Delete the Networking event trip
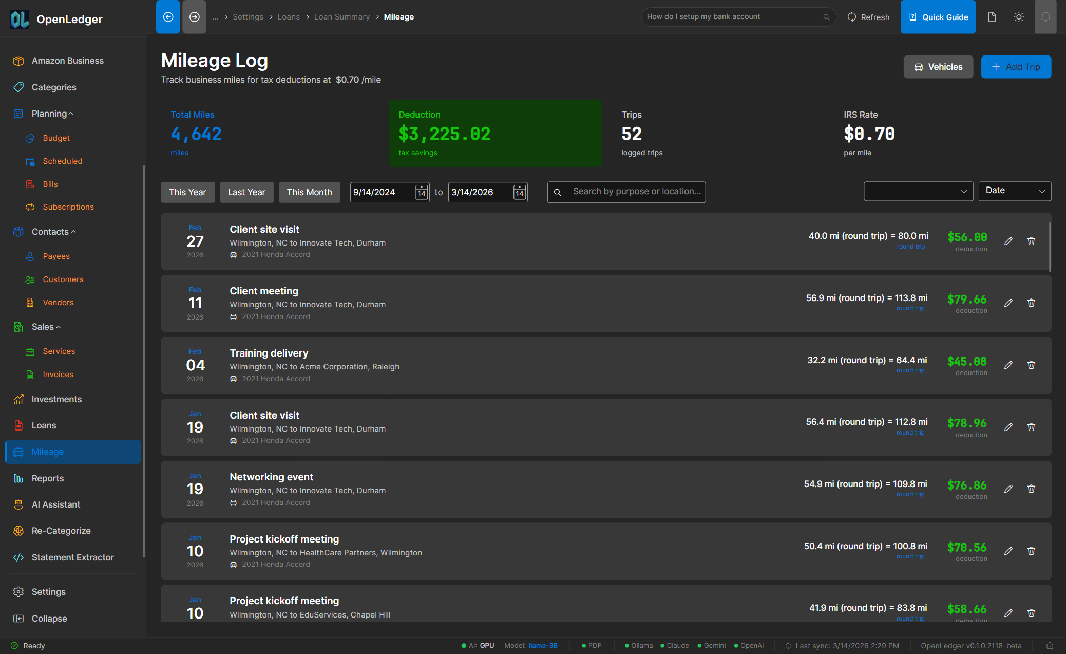Image resolution: width=1066 pixels, height=654 pixels. tap(1031, 489)
